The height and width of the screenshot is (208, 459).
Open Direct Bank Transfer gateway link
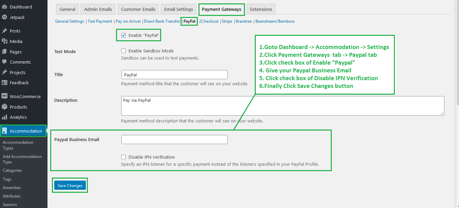162,21
